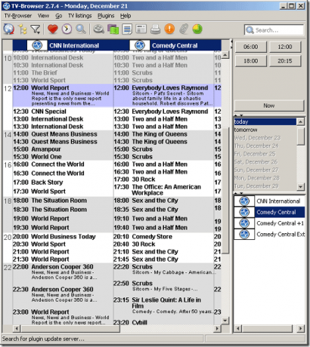Viewport: 310px width, 347px height.
Task: Click the 20:10 Comedy Store program
Action: point(164,237)
